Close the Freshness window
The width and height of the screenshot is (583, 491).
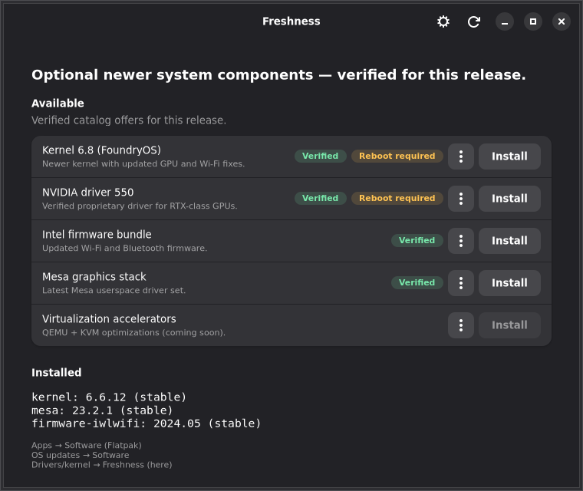click(x=562, y=21)
